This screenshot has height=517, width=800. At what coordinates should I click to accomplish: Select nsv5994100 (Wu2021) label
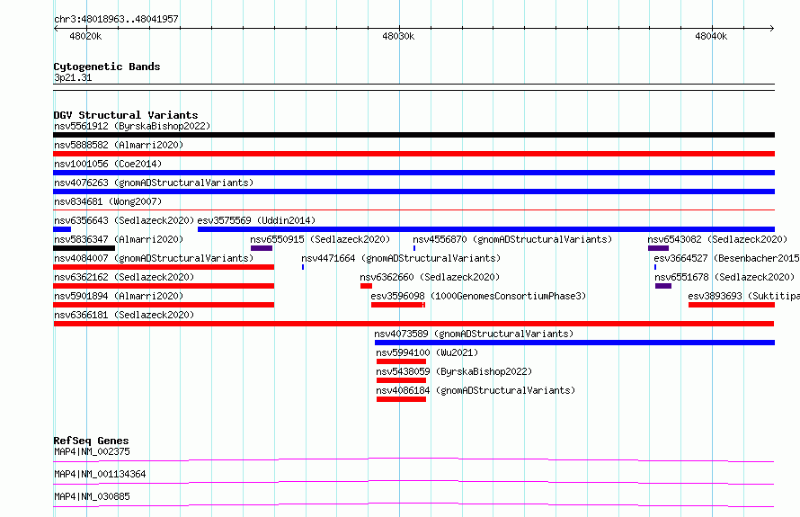(427, 352)
